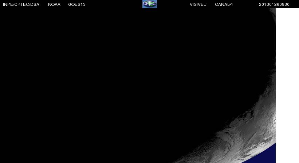Click the VISIVEL channel type label
Screen dimensions: 299x163
pos(198,4)
